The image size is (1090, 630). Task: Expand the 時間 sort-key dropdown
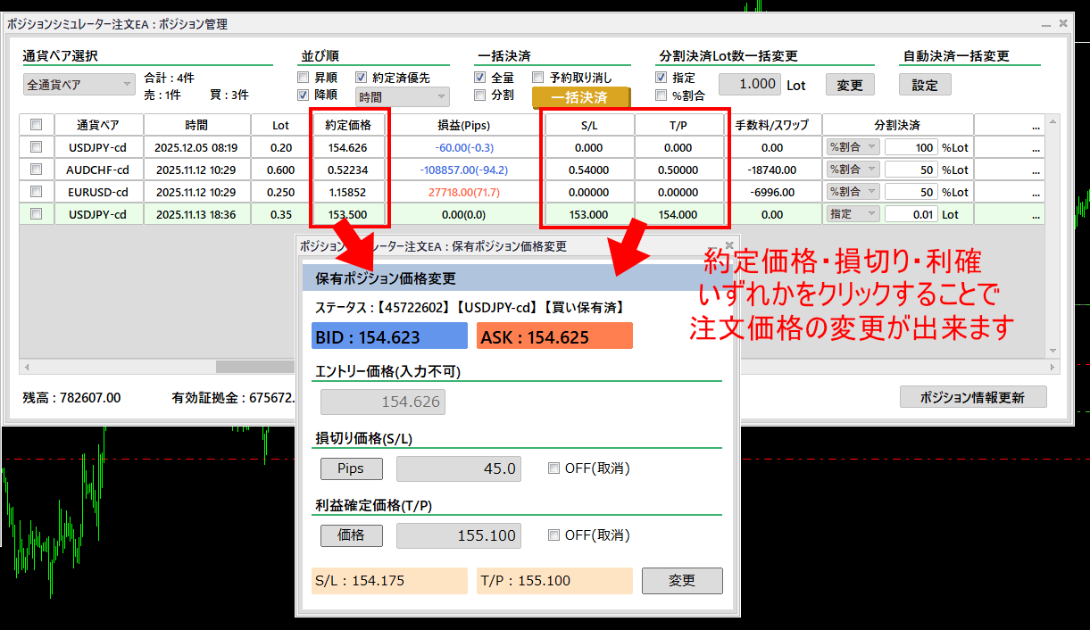coord(403,96)
